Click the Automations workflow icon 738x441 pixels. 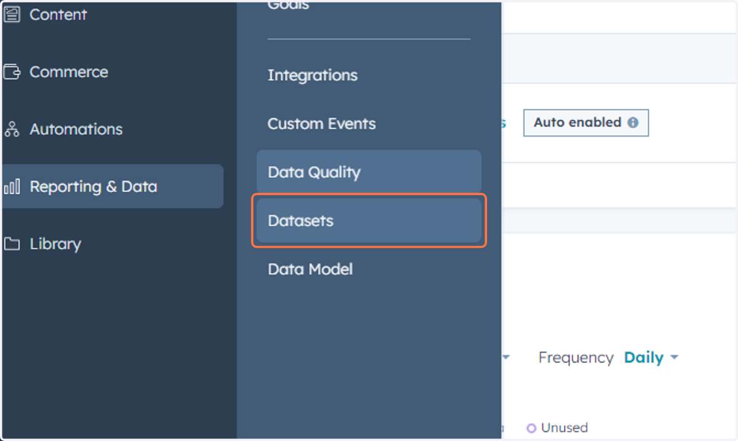[12, 129]
